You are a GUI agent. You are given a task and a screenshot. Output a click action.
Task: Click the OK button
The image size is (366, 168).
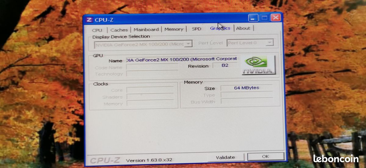coord(265,156)
